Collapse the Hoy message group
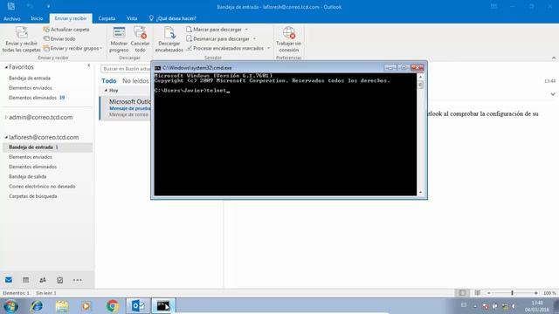This screenshot has width=559, height=314. (x=106, y=91)
